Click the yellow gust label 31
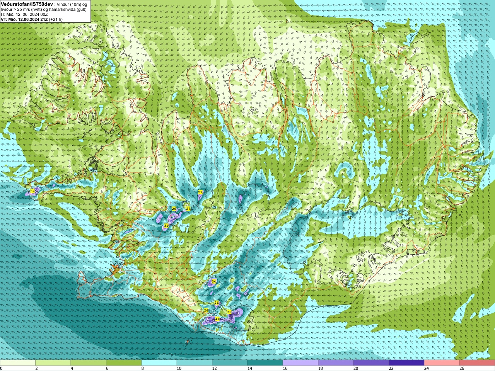The width and height of the screenshot is (495, 371). [166, 225]
